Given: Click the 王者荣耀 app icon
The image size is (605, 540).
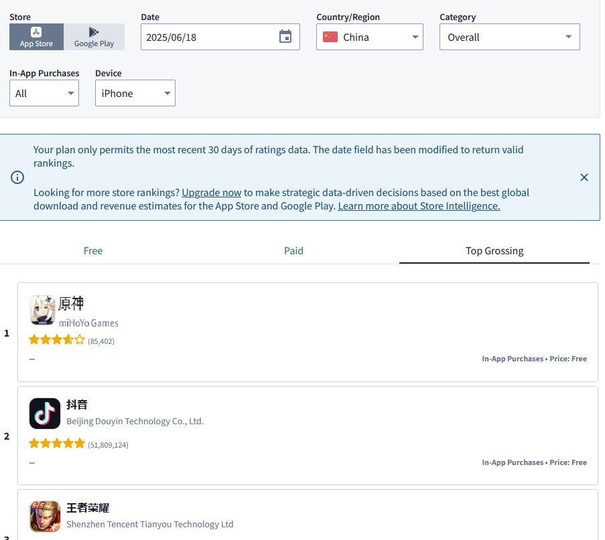Looking at the screenshot, I should (x=45, y=517).
